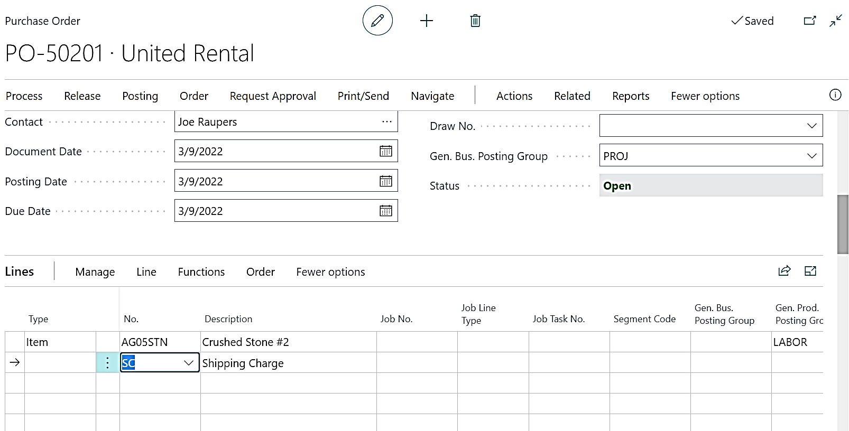Open the Process menu
This screenshot has width=849, height=431.
24,96
